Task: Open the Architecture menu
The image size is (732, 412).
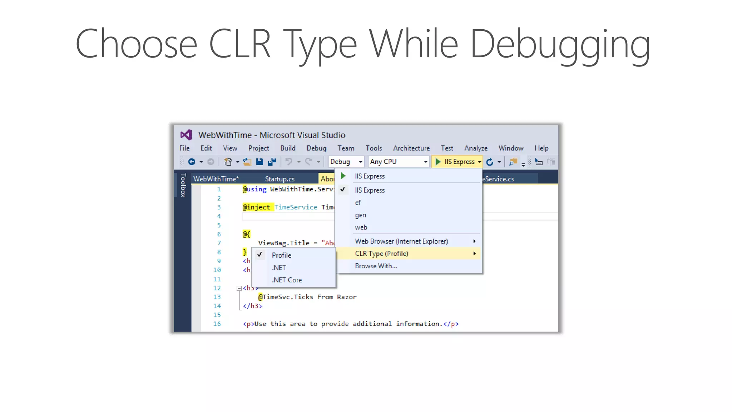Action: tap(411, 148)
